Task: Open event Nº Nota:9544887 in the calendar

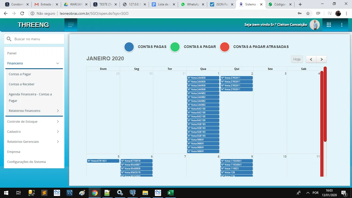Action: [137, 165]
